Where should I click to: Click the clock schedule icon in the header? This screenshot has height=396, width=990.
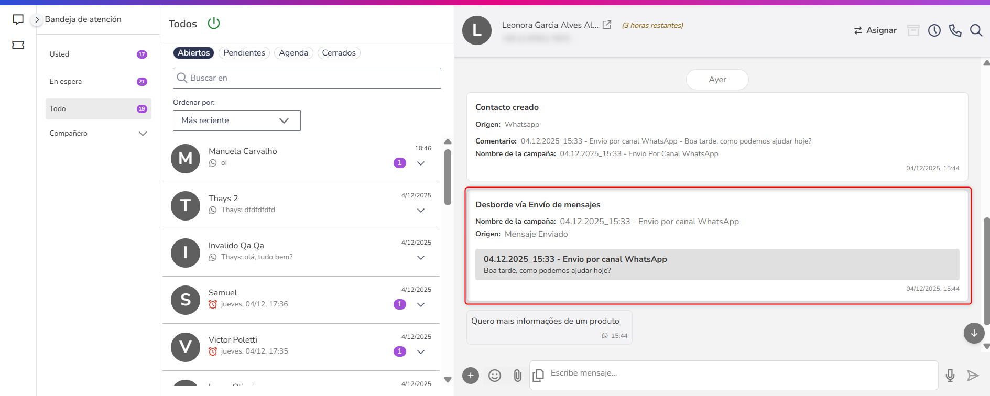[934, 30]
